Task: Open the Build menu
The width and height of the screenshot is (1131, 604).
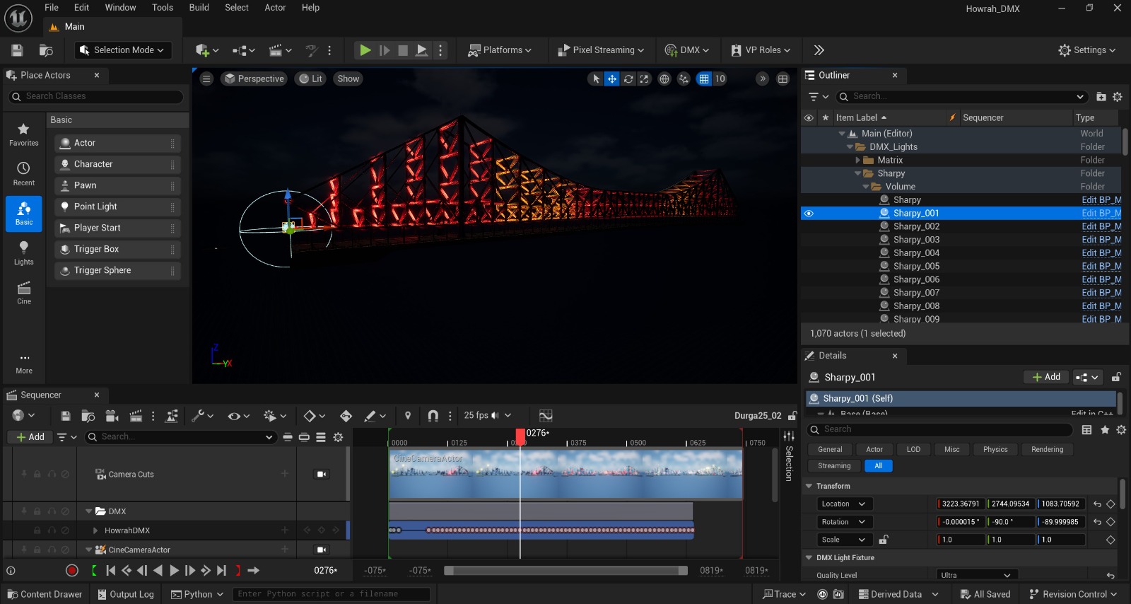Action: pyautogui.click(x=199, y=8)
